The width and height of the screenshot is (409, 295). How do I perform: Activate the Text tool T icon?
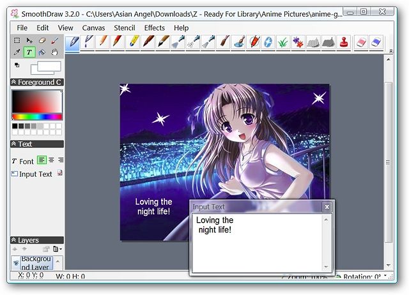point(29,52)
